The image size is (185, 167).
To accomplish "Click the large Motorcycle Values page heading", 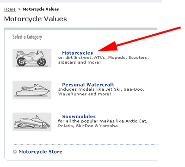I will click(36, 19).
